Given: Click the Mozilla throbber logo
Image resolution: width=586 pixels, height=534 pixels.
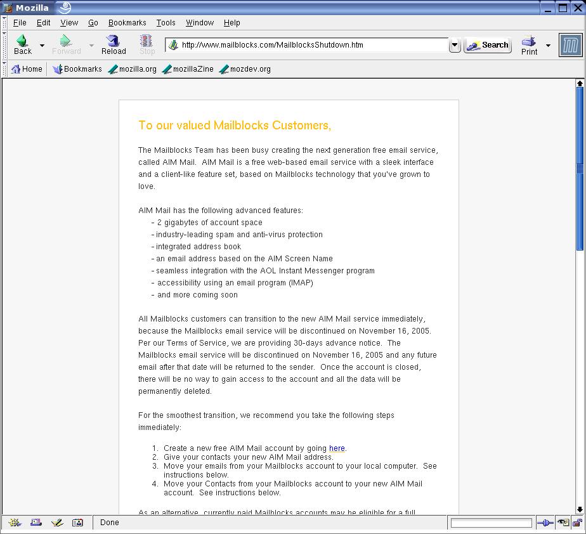Looking at the screenshot, I should (x=570, y=45).
